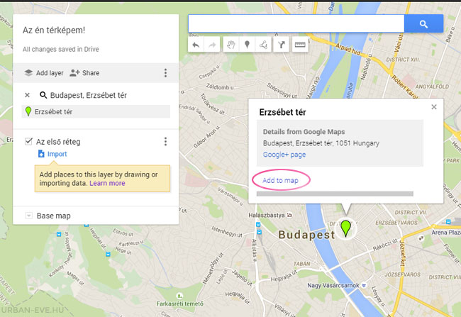Click the Import link
The image size is (461, 317).
click(57, 154)
